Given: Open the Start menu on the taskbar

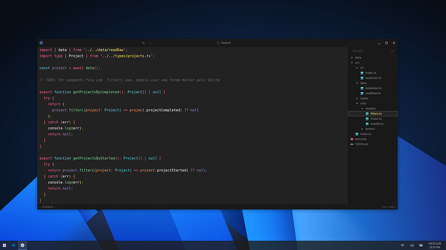Looking at the screenshot, I should point(5,245).
